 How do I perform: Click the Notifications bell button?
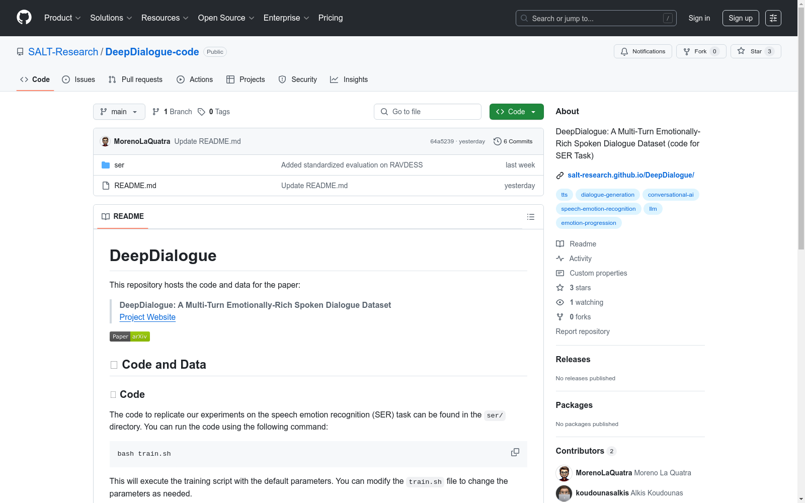pyautogui.click(x=643, y=51)
